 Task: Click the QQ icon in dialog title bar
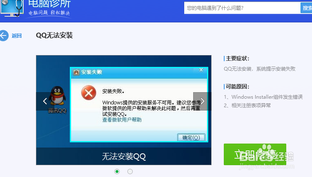pos(76,72)
